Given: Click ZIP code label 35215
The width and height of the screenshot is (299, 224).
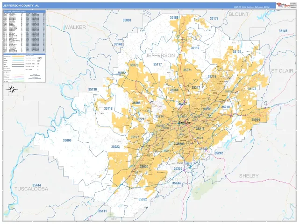Looking at the screenshot, I should point(212,77).
